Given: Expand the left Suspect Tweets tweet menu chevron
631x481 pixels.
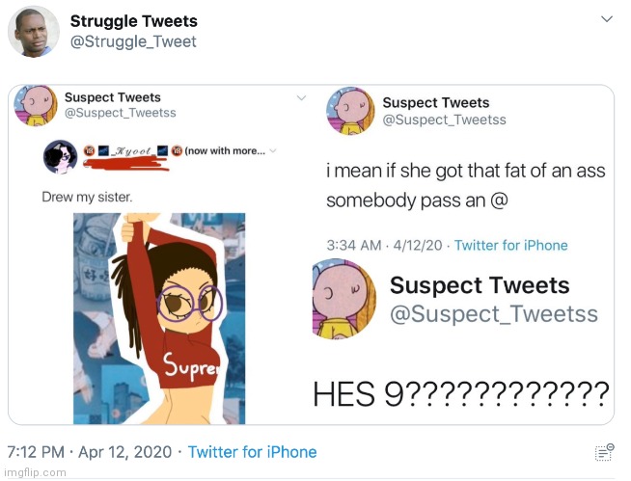Looking at the screenshot, I should [x=302, y=97].
